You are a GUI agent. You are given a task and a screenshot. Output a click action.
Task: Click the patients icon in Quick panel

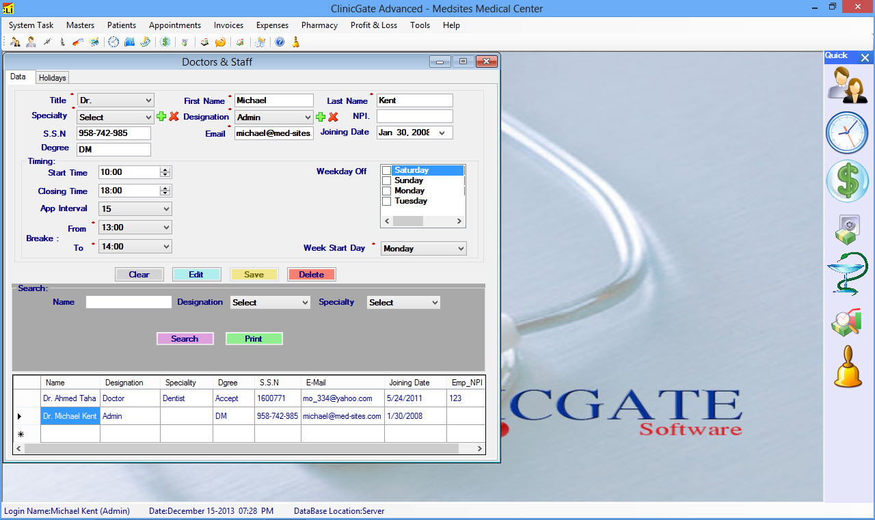(847, 85)
